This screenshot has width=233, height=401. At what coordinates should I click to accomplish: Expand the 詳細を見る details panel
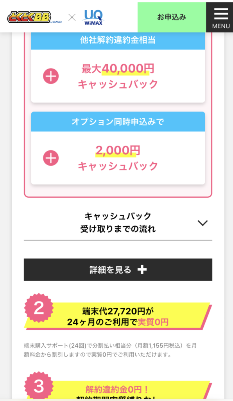[117, 270]
